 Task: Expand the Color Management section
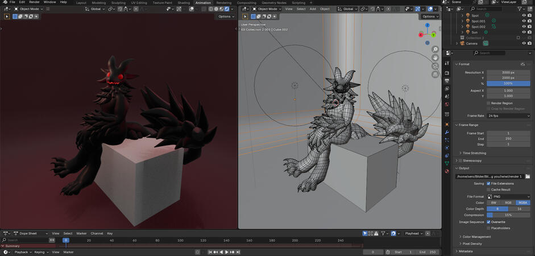pos(476,237)
